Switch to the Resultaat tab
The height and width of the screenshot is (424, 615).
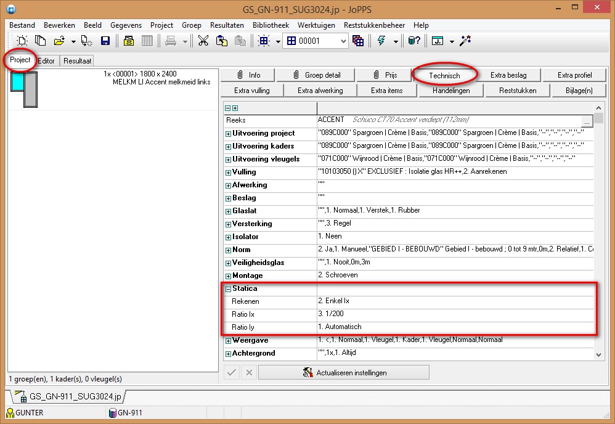point(77,61)
